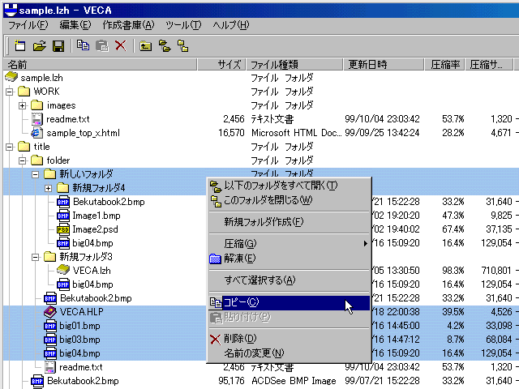Open the 編集(E) menu

75,25
